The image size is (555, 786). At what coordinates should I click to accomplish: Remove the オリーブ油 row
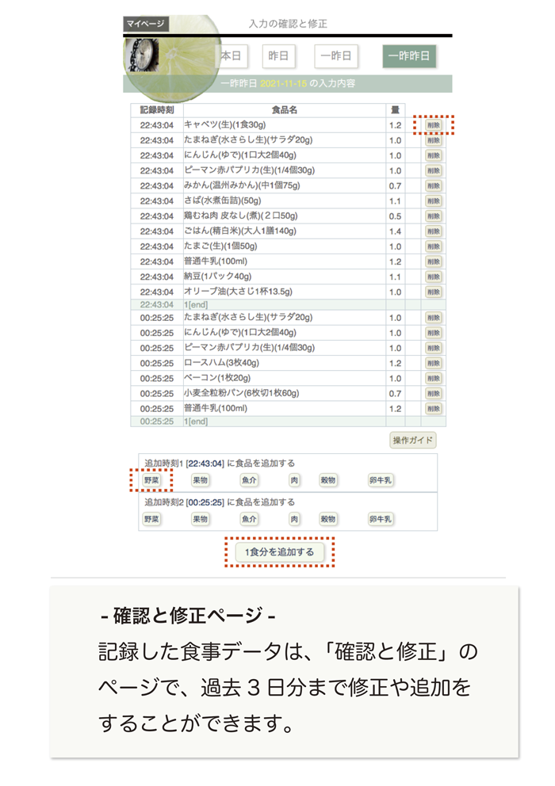coord(433,292)
